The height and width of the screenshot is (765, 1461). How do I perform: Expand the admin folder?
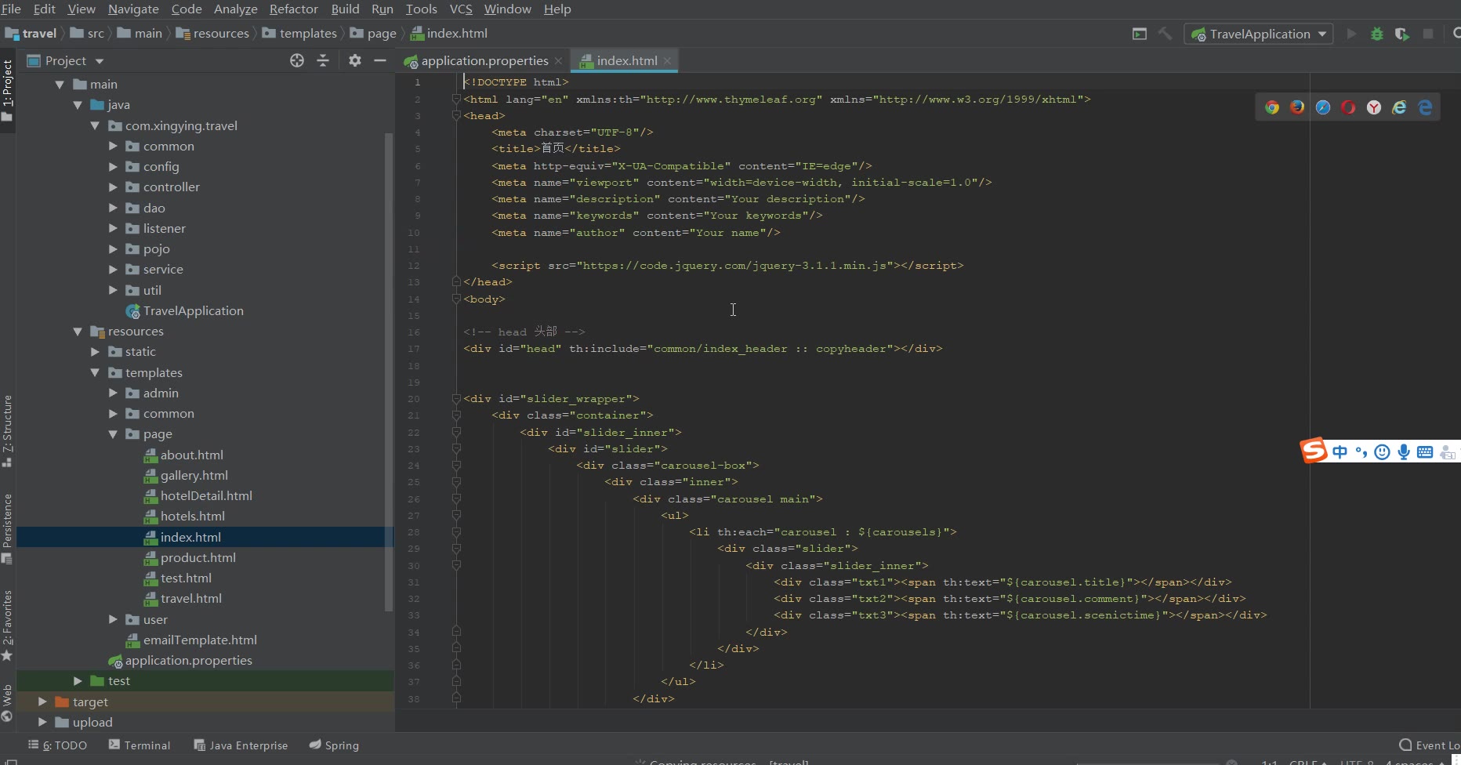click(x=113, y=393)
